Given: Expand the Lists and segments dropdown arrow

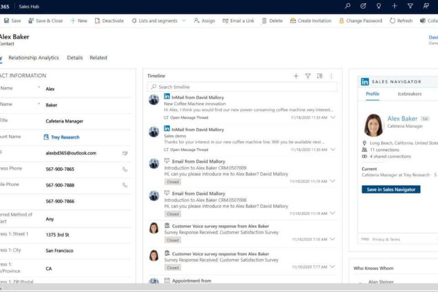Looking at the screenshot, I should [184, 21].
